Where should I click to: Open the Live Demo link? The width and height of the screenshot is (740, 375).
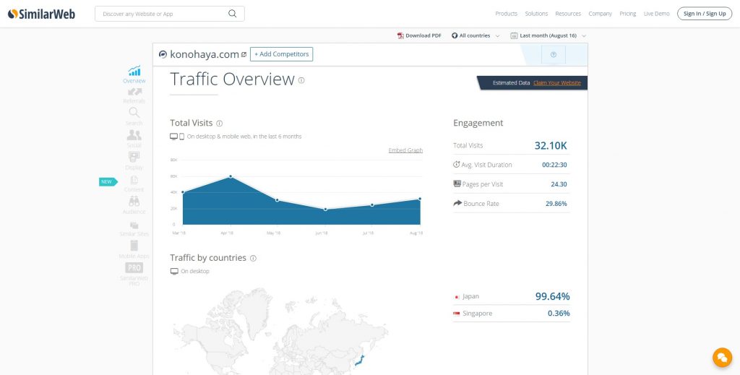point(656,14)
